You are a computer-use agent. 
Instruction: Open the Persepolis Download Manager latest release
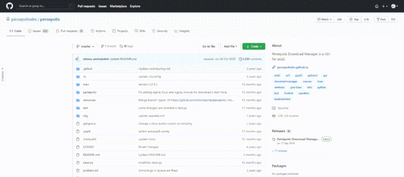tap(298, 139)
